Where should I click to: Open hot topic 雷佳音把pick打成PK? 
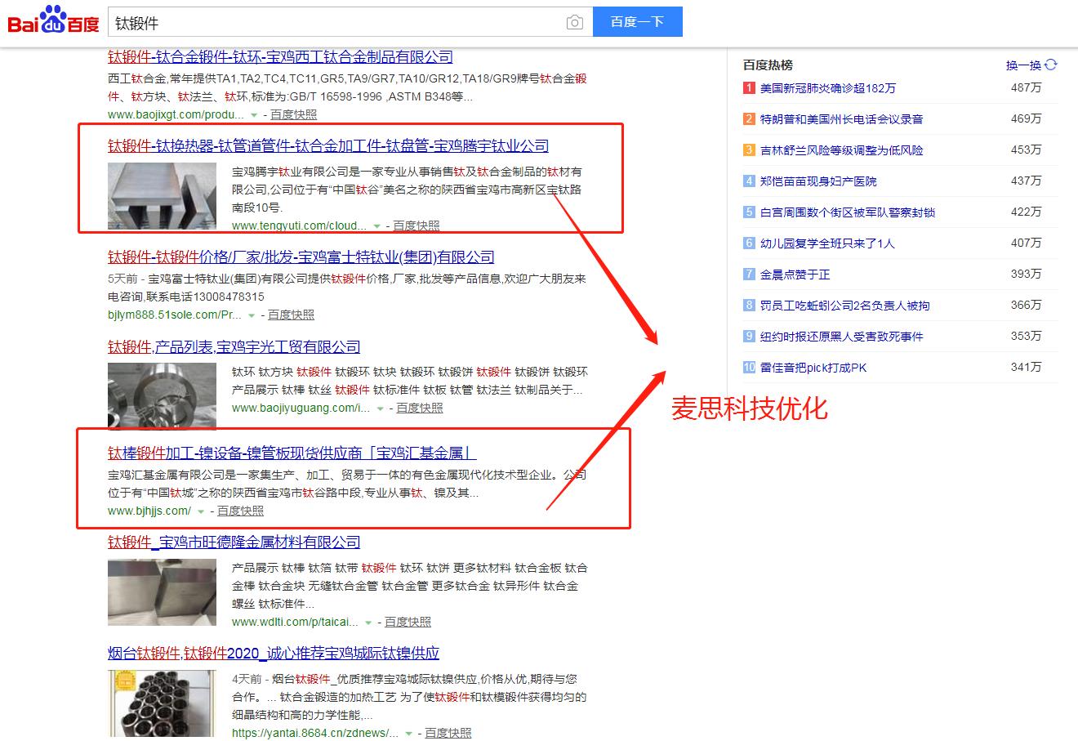click(813, 368)
